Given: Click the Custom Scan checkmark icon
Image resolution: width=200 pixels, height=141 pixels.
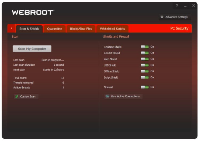Looking at the screenshot, I should (x=17, y=97).
